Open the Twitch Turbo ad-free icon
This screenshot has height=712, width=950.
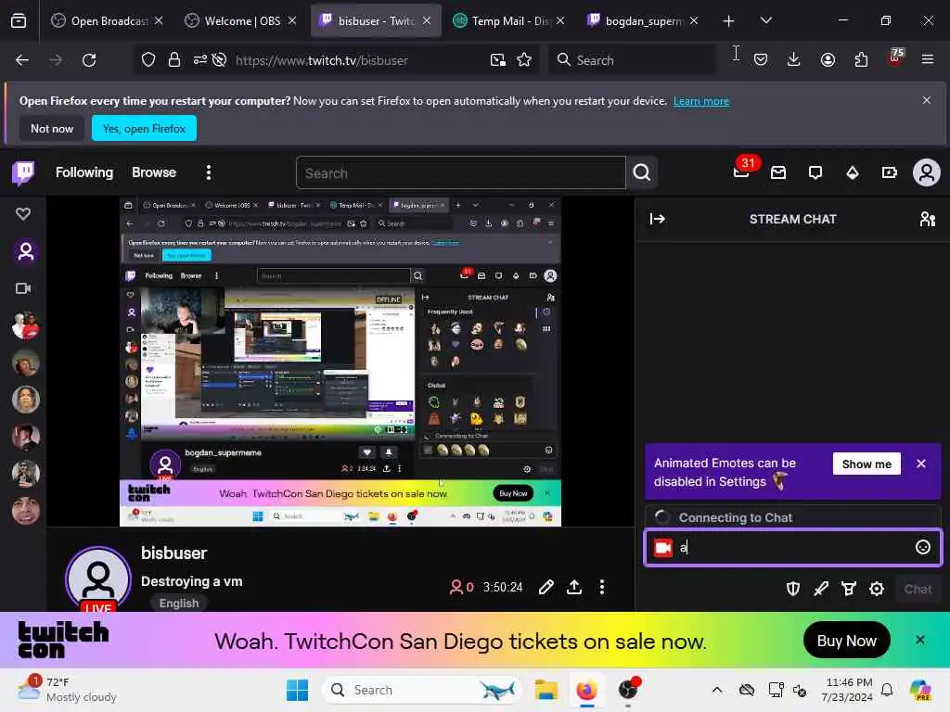(x=890, y=173)
